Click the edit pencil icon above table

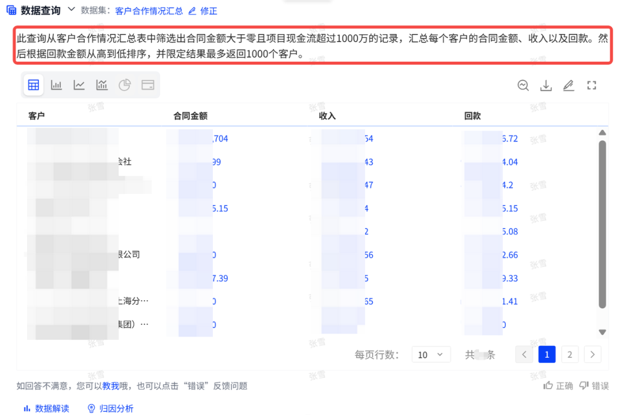(x=568, y=85)
